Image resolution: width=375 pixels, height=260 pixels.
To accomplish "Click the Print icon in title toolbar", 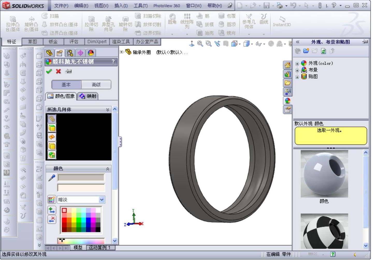I will [280, 5].
